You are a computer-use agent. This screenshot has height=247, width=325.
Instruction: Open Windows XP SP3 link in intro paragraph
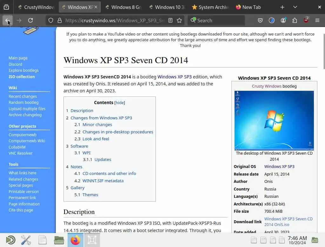(x=175, y=77)
